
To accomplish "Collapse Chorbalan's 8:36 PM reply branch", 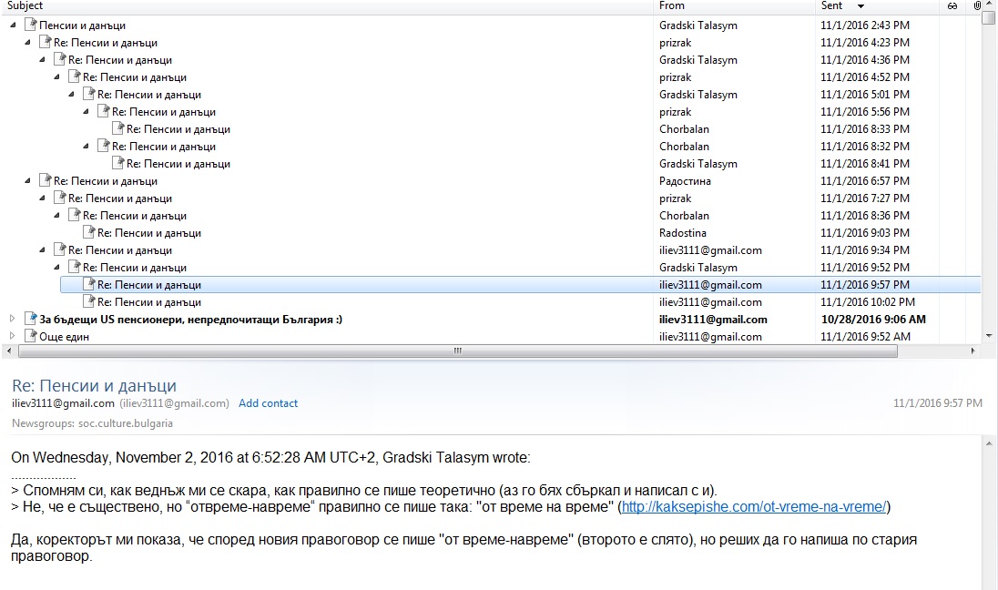I will tap(56, 215).
